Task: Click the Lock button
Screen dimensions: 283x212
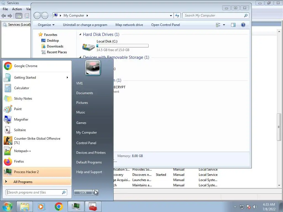Action: pyautogui.click(x=83, y=192)
